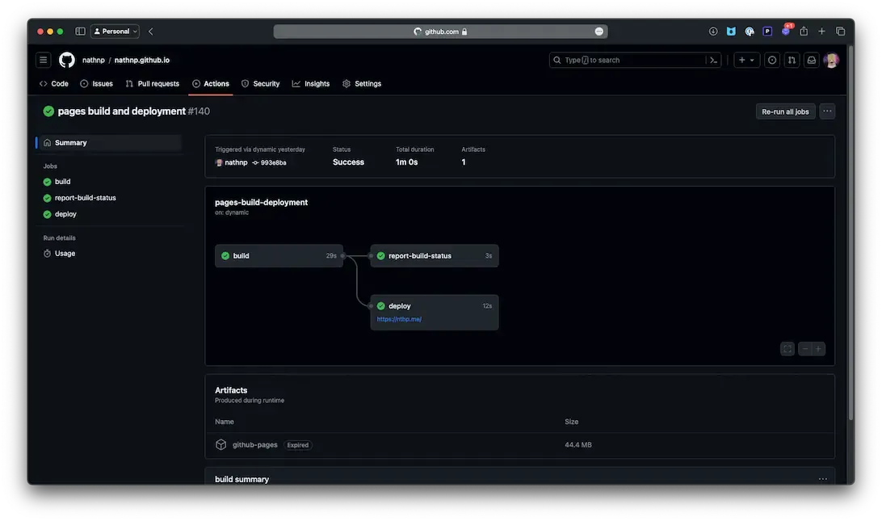This screenshot has height=521, width=882.
Task: Switch to the Insights tab
Action: 311,84
